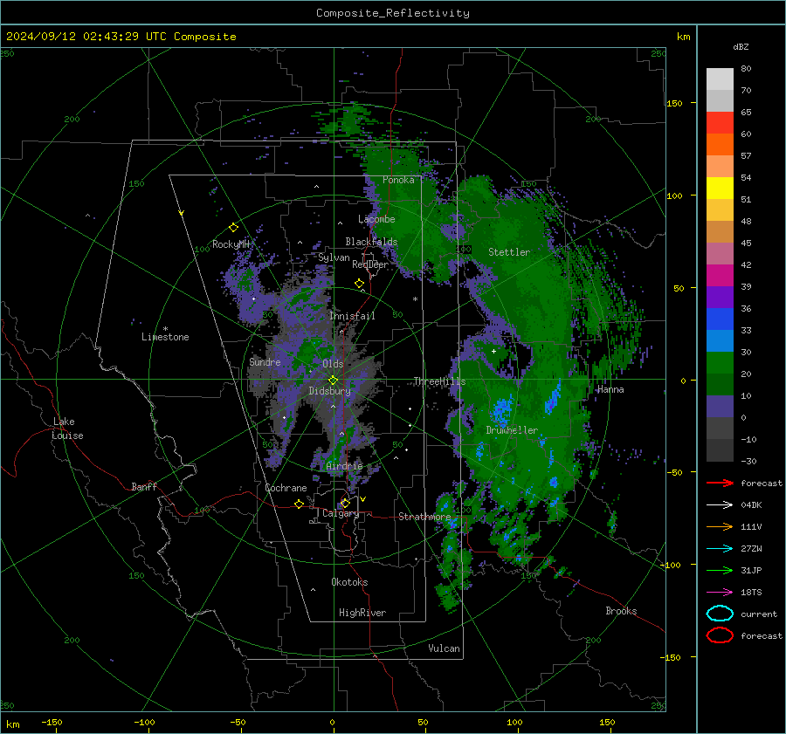Screen dimensions: 786x734
Task: Click the yellow diamond marker near RockyMH
Action: pyautogui.click(x=233, y=228)
